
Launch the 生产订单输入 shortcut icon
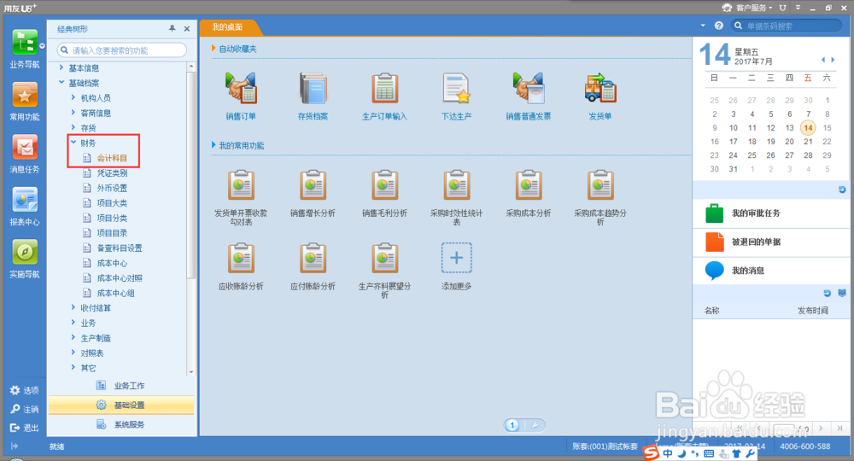pos(384,89)
